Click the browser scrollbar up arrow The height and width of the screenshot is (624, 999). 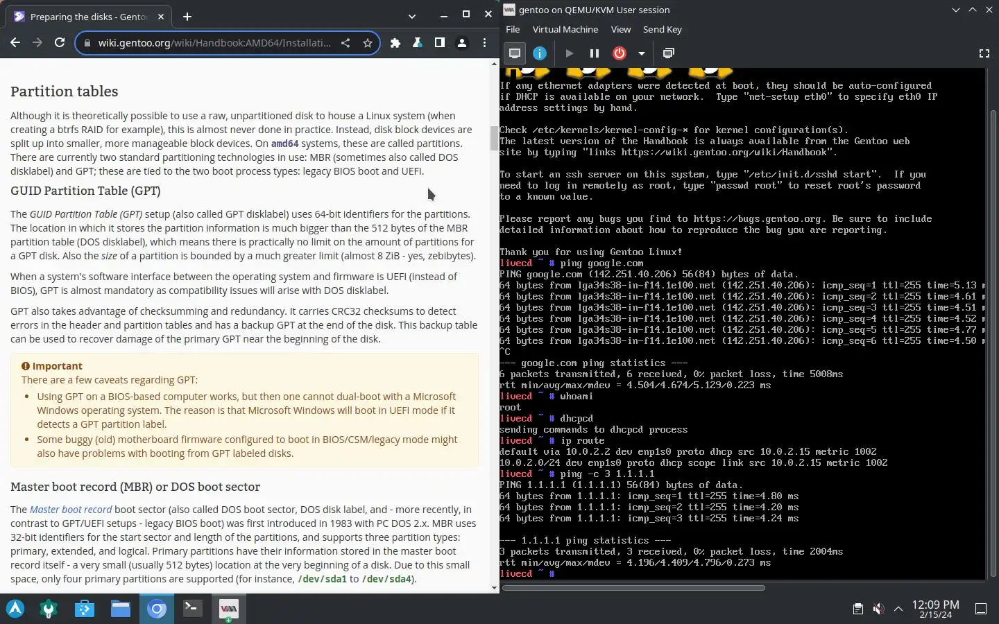click(x=494, y=64)
